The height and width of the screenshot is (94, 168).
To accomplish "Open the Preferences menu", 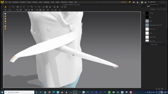I will (64, 2).
